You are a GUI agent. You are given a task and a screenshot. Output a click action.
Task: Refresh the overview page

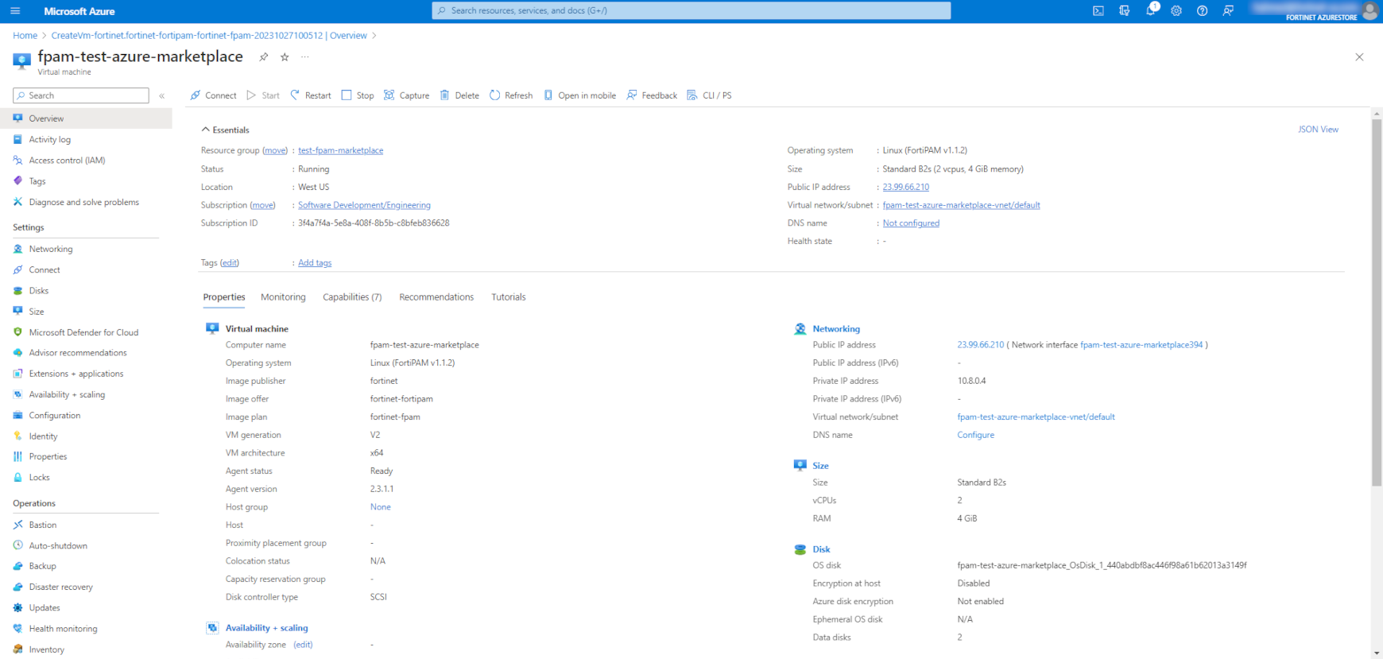coord(511,95)
